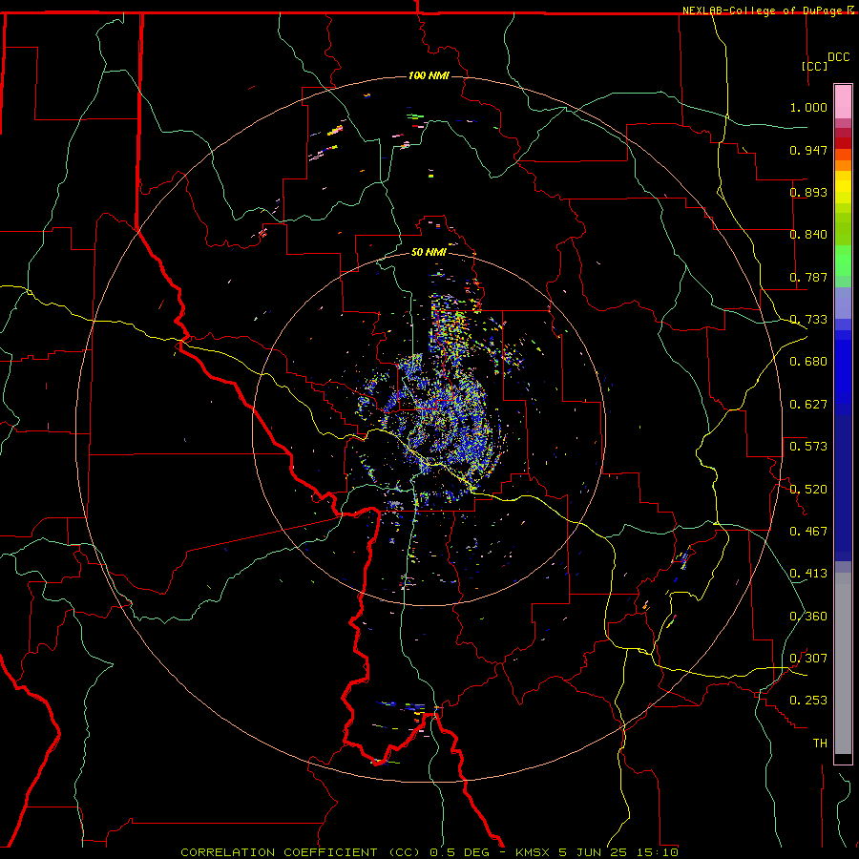The width and height of the screenshot is (859, 859).
Task: Click the 100 NMI range ring label
Action: [429, 75]
